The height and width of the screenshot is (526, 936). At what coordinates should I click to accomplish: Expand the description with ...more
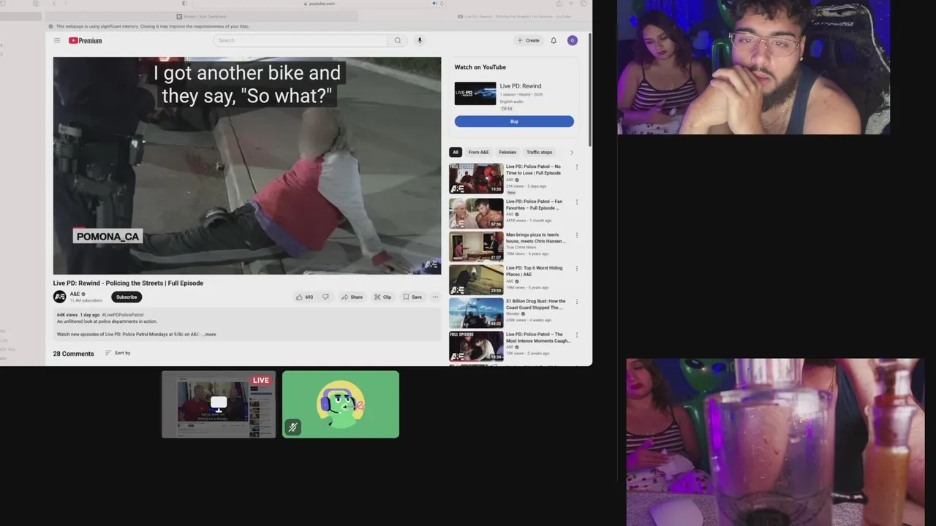pos(209,335)
